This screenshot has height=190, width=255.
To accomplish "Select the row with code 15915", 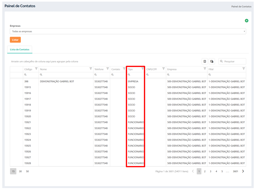I will pyautogui.click(x=128, y=87).
